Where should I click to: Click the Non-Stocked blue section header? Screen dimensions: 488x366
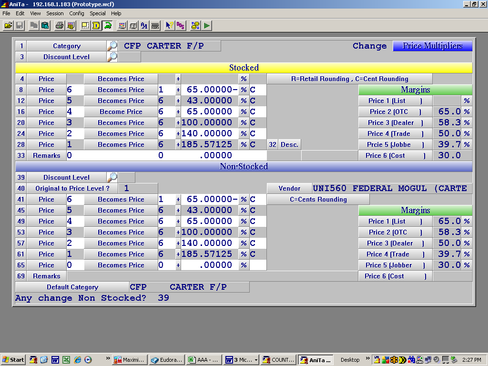pyautogui.click(x=244, y=166)
